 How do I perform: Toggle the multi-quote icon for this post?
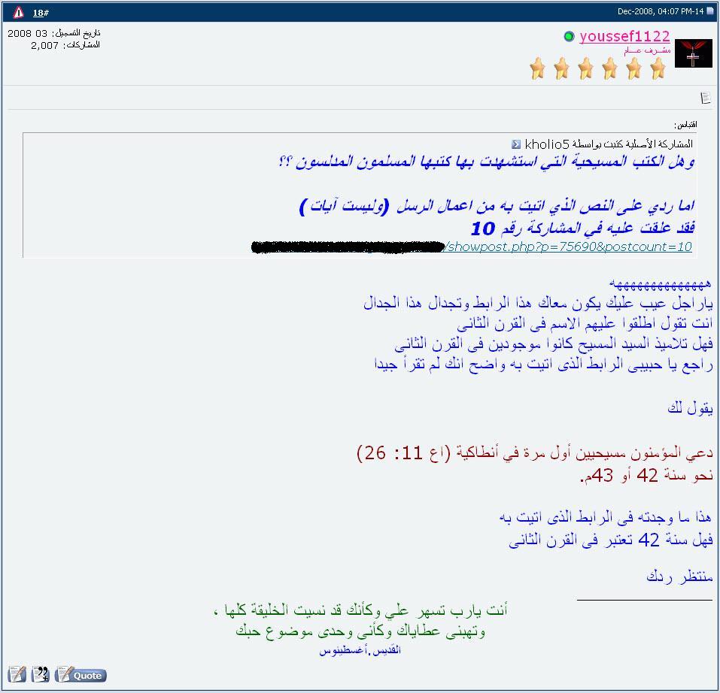[40, 674]
